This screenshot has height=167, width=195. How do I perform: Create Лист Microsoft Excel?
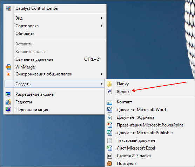(150, 148)
